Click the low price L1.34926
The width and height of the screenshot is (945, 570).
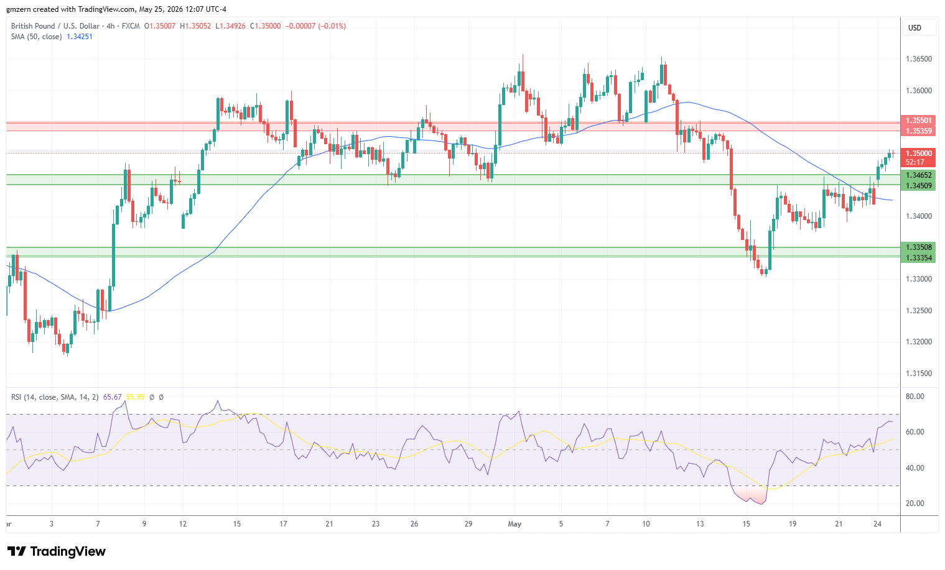click(230, 26)
